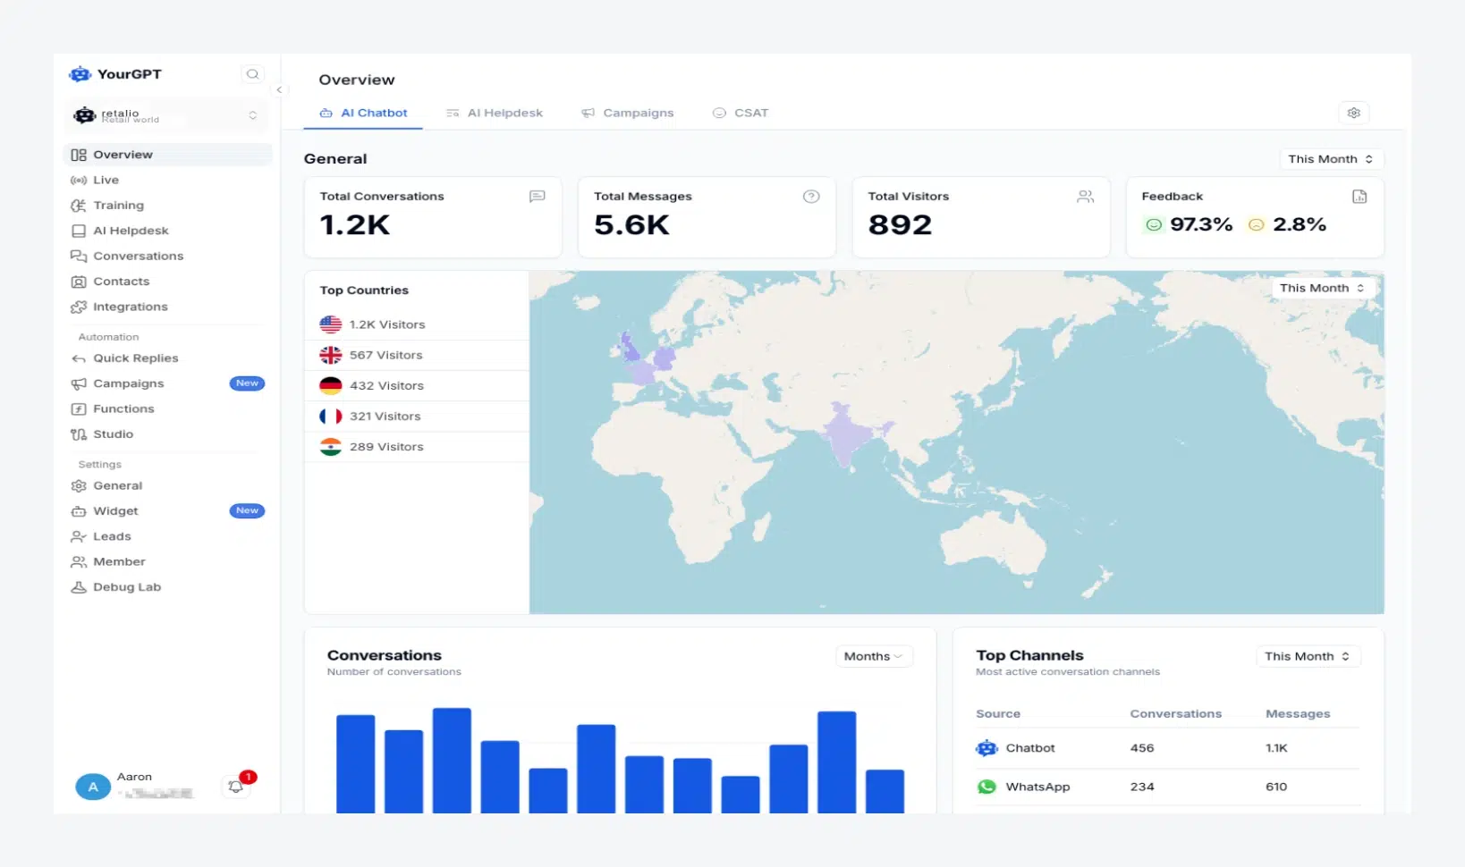Click the 456 conversations value for Chatbot

pos(1142,748)
